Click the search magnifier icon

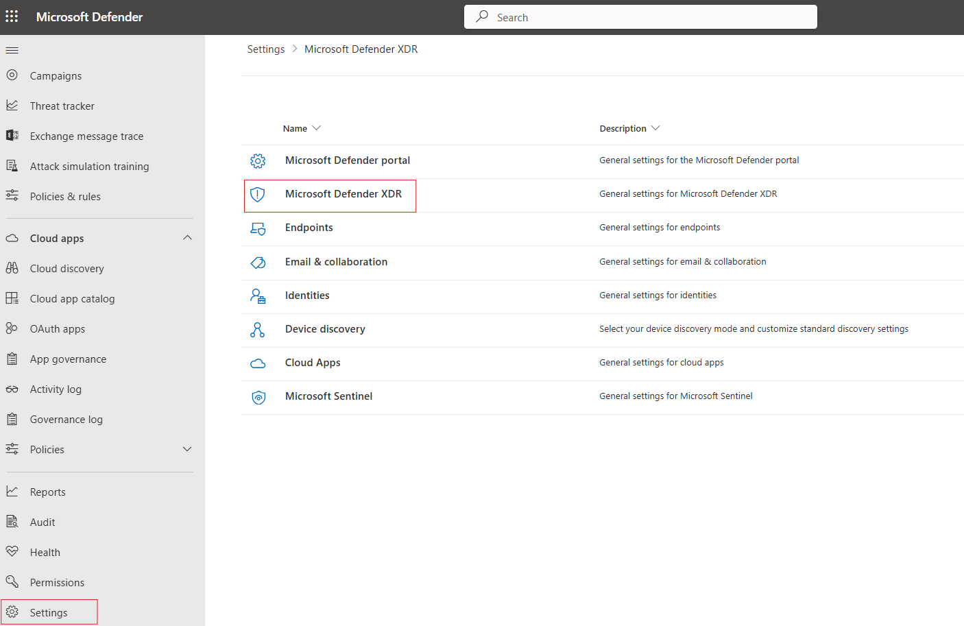pos(483,16)
